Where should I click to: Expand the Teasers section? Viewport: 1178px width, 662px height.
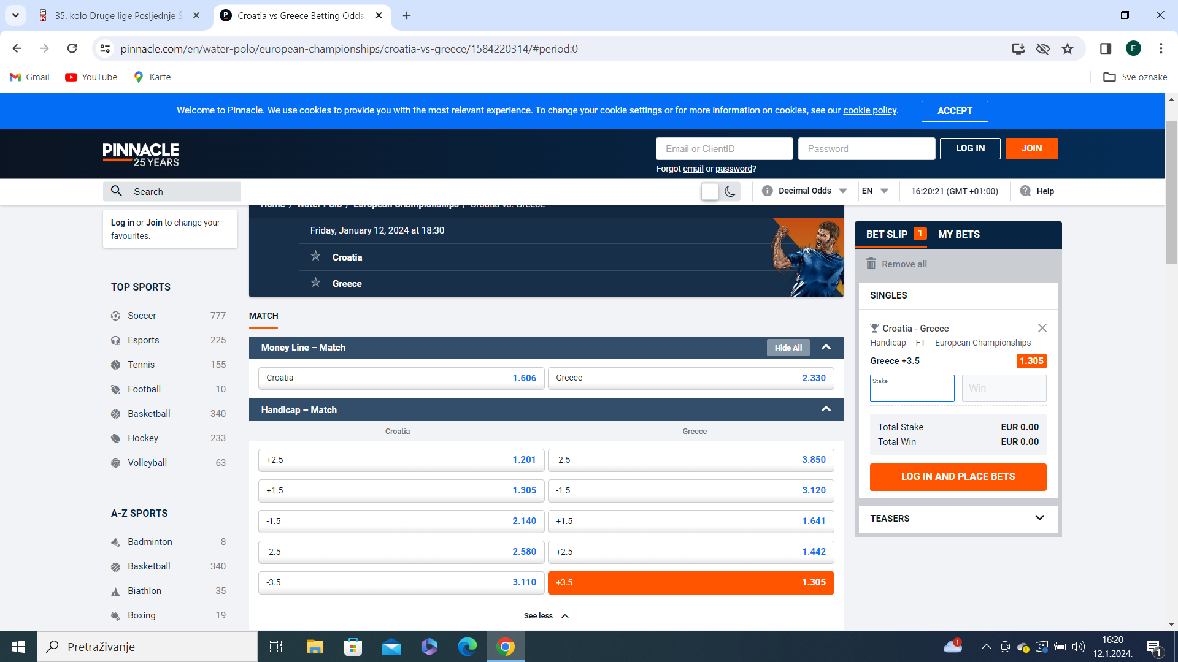click(x=958, y=519)
